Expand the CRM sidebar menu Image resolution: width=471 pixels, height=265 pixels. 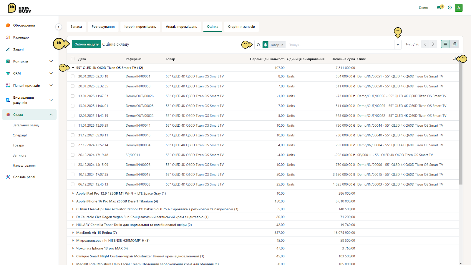pyautogui.click(x=29, y=73)
